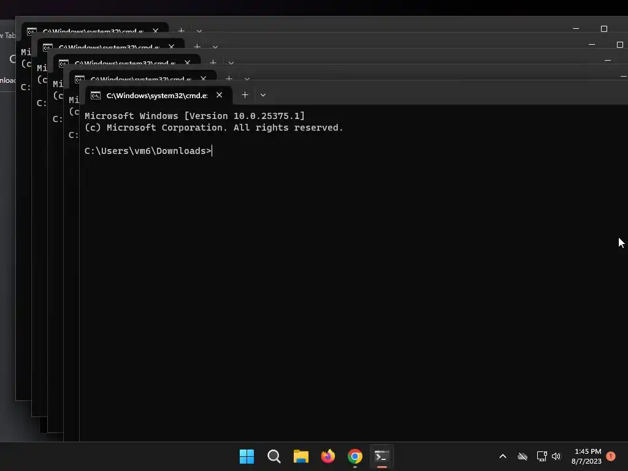Maximize the rearmost Terminal window
The width and height of the screenshot is (628, 471).
pyautogui.click(x=604, y=29)
